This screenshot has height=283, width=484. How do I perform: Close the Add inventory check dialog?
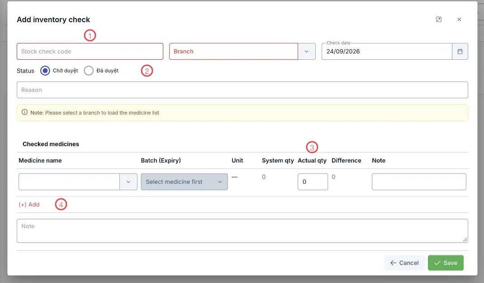pyautogui.click(x=459, y=19)
